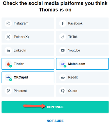This screenshot has height=124, width=110.
Task: Click the NOT SURE link
Action: [55, 121]
